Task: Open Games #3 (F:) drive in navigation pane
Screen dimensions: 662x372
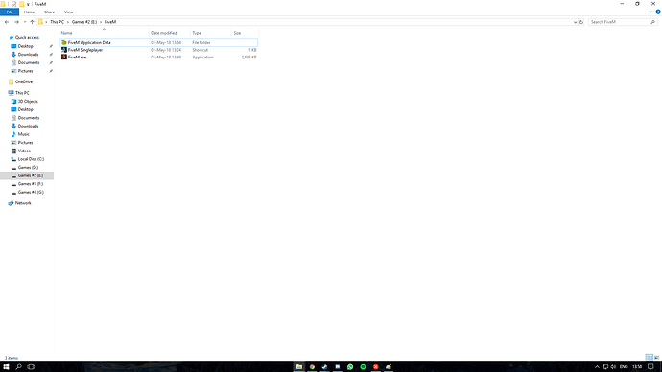Action: coord(31,184)
